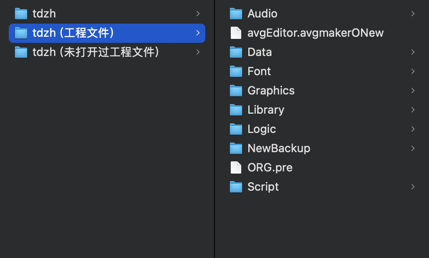Select the Data folder icon

pyautogui.click(x=236, y=52)
